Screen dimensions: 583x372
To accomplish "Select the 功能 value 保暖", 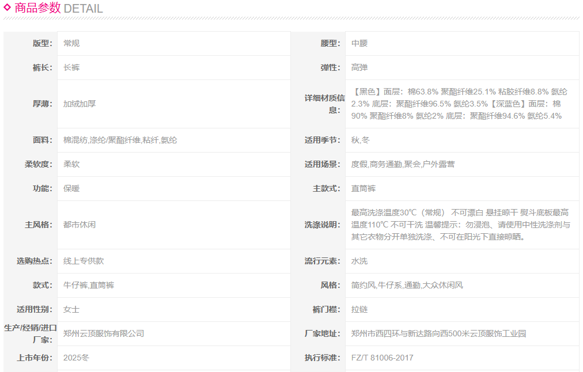I will [71, 188].
